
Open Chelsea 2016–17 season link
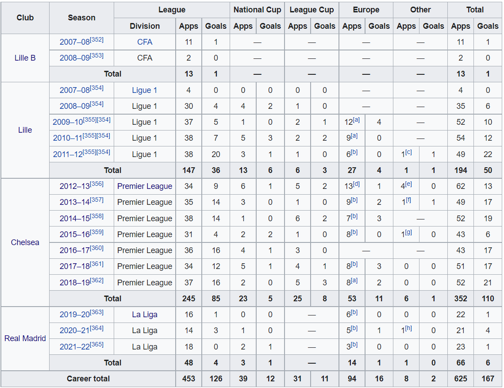point(75,250)
